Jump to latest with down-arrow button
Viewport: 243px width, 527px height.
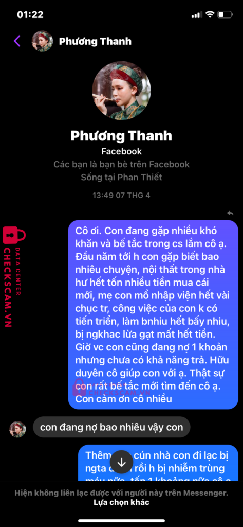(121, 462)
